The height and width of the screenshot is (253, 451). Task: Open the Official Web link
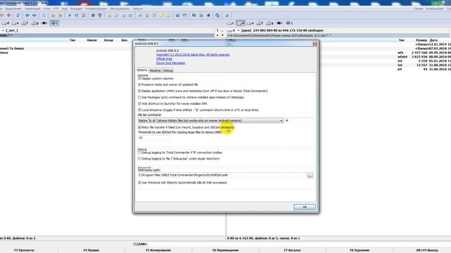point(164,59)
